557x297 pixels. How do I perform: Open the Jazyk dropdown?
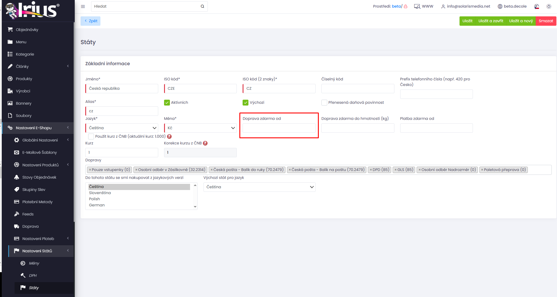[122, 128]
